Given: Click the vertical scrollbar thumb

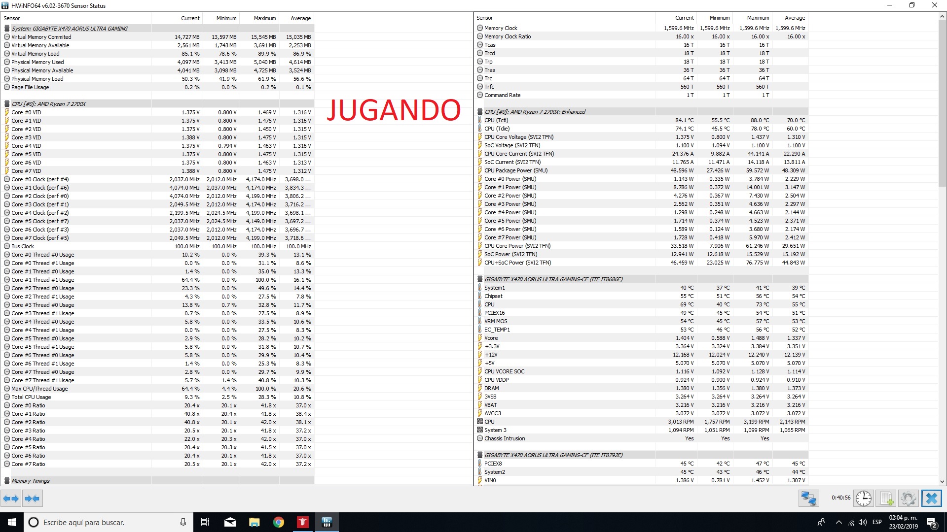Looking at the screenshot, I should tap(942, 103).
